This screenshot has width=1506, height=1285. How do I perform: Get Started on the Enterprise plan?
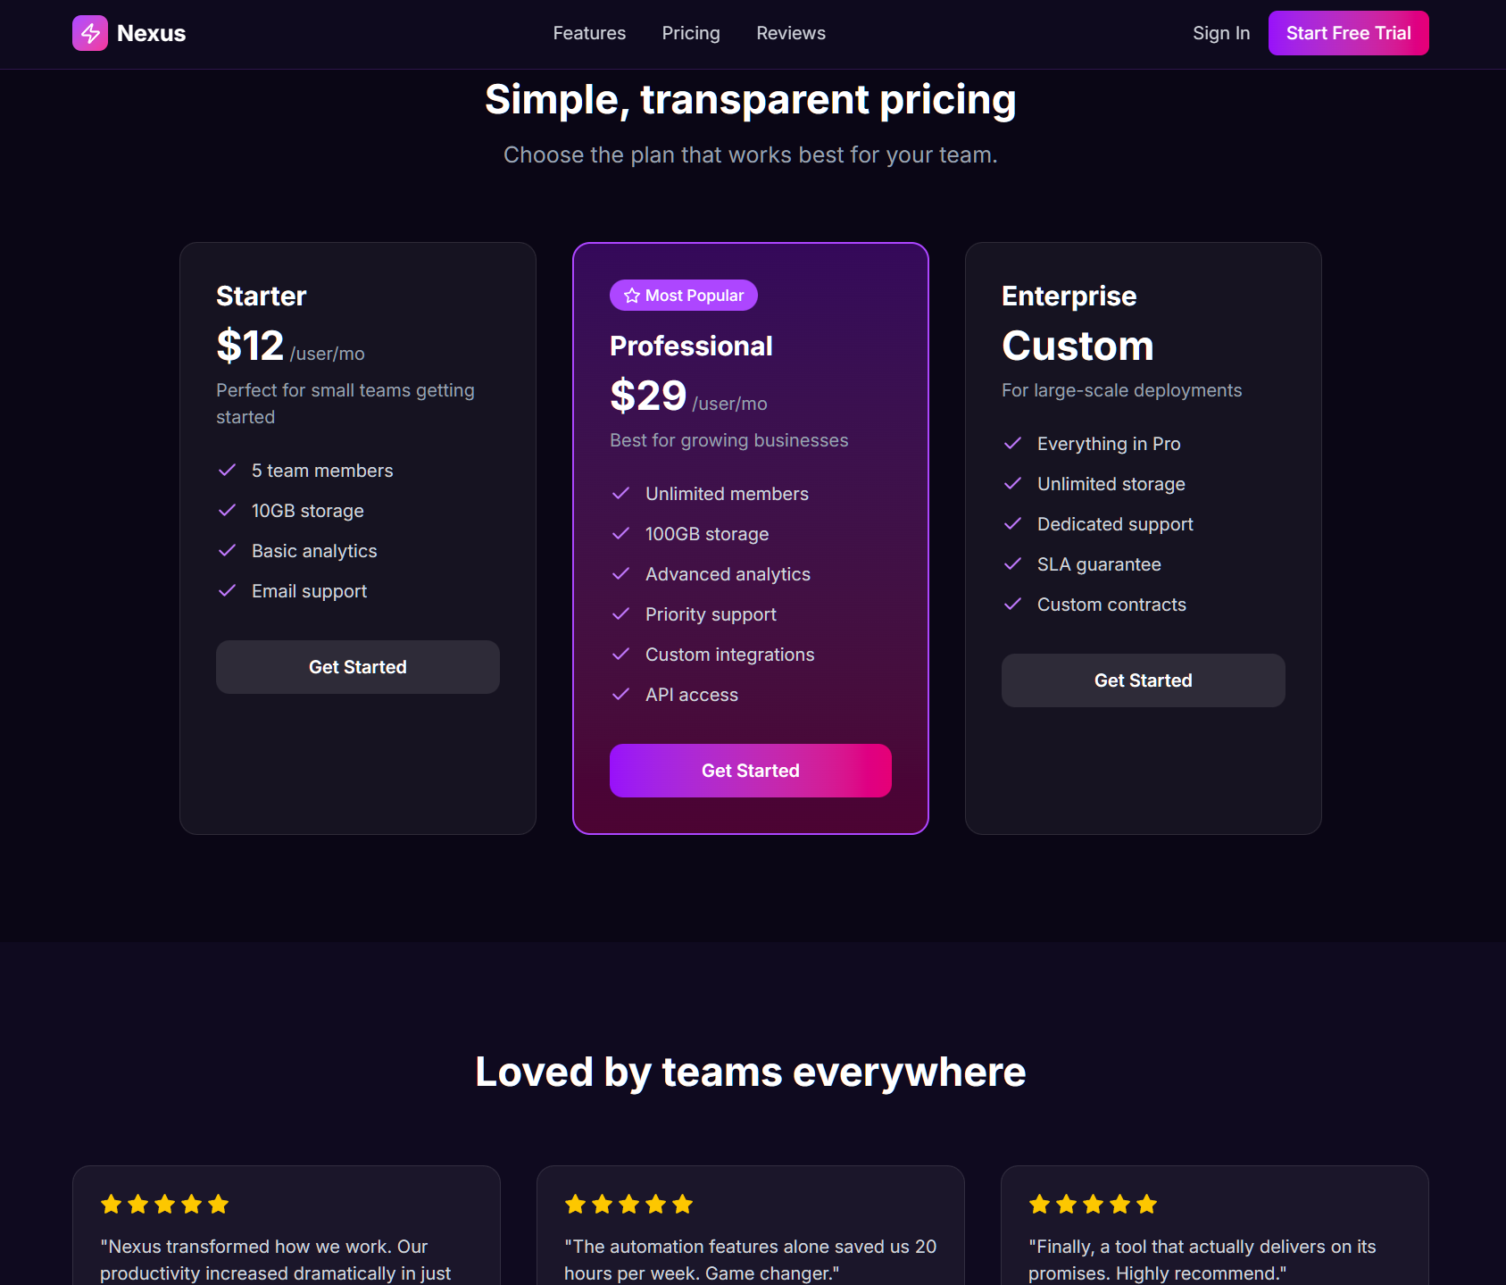pos(1143,680)
